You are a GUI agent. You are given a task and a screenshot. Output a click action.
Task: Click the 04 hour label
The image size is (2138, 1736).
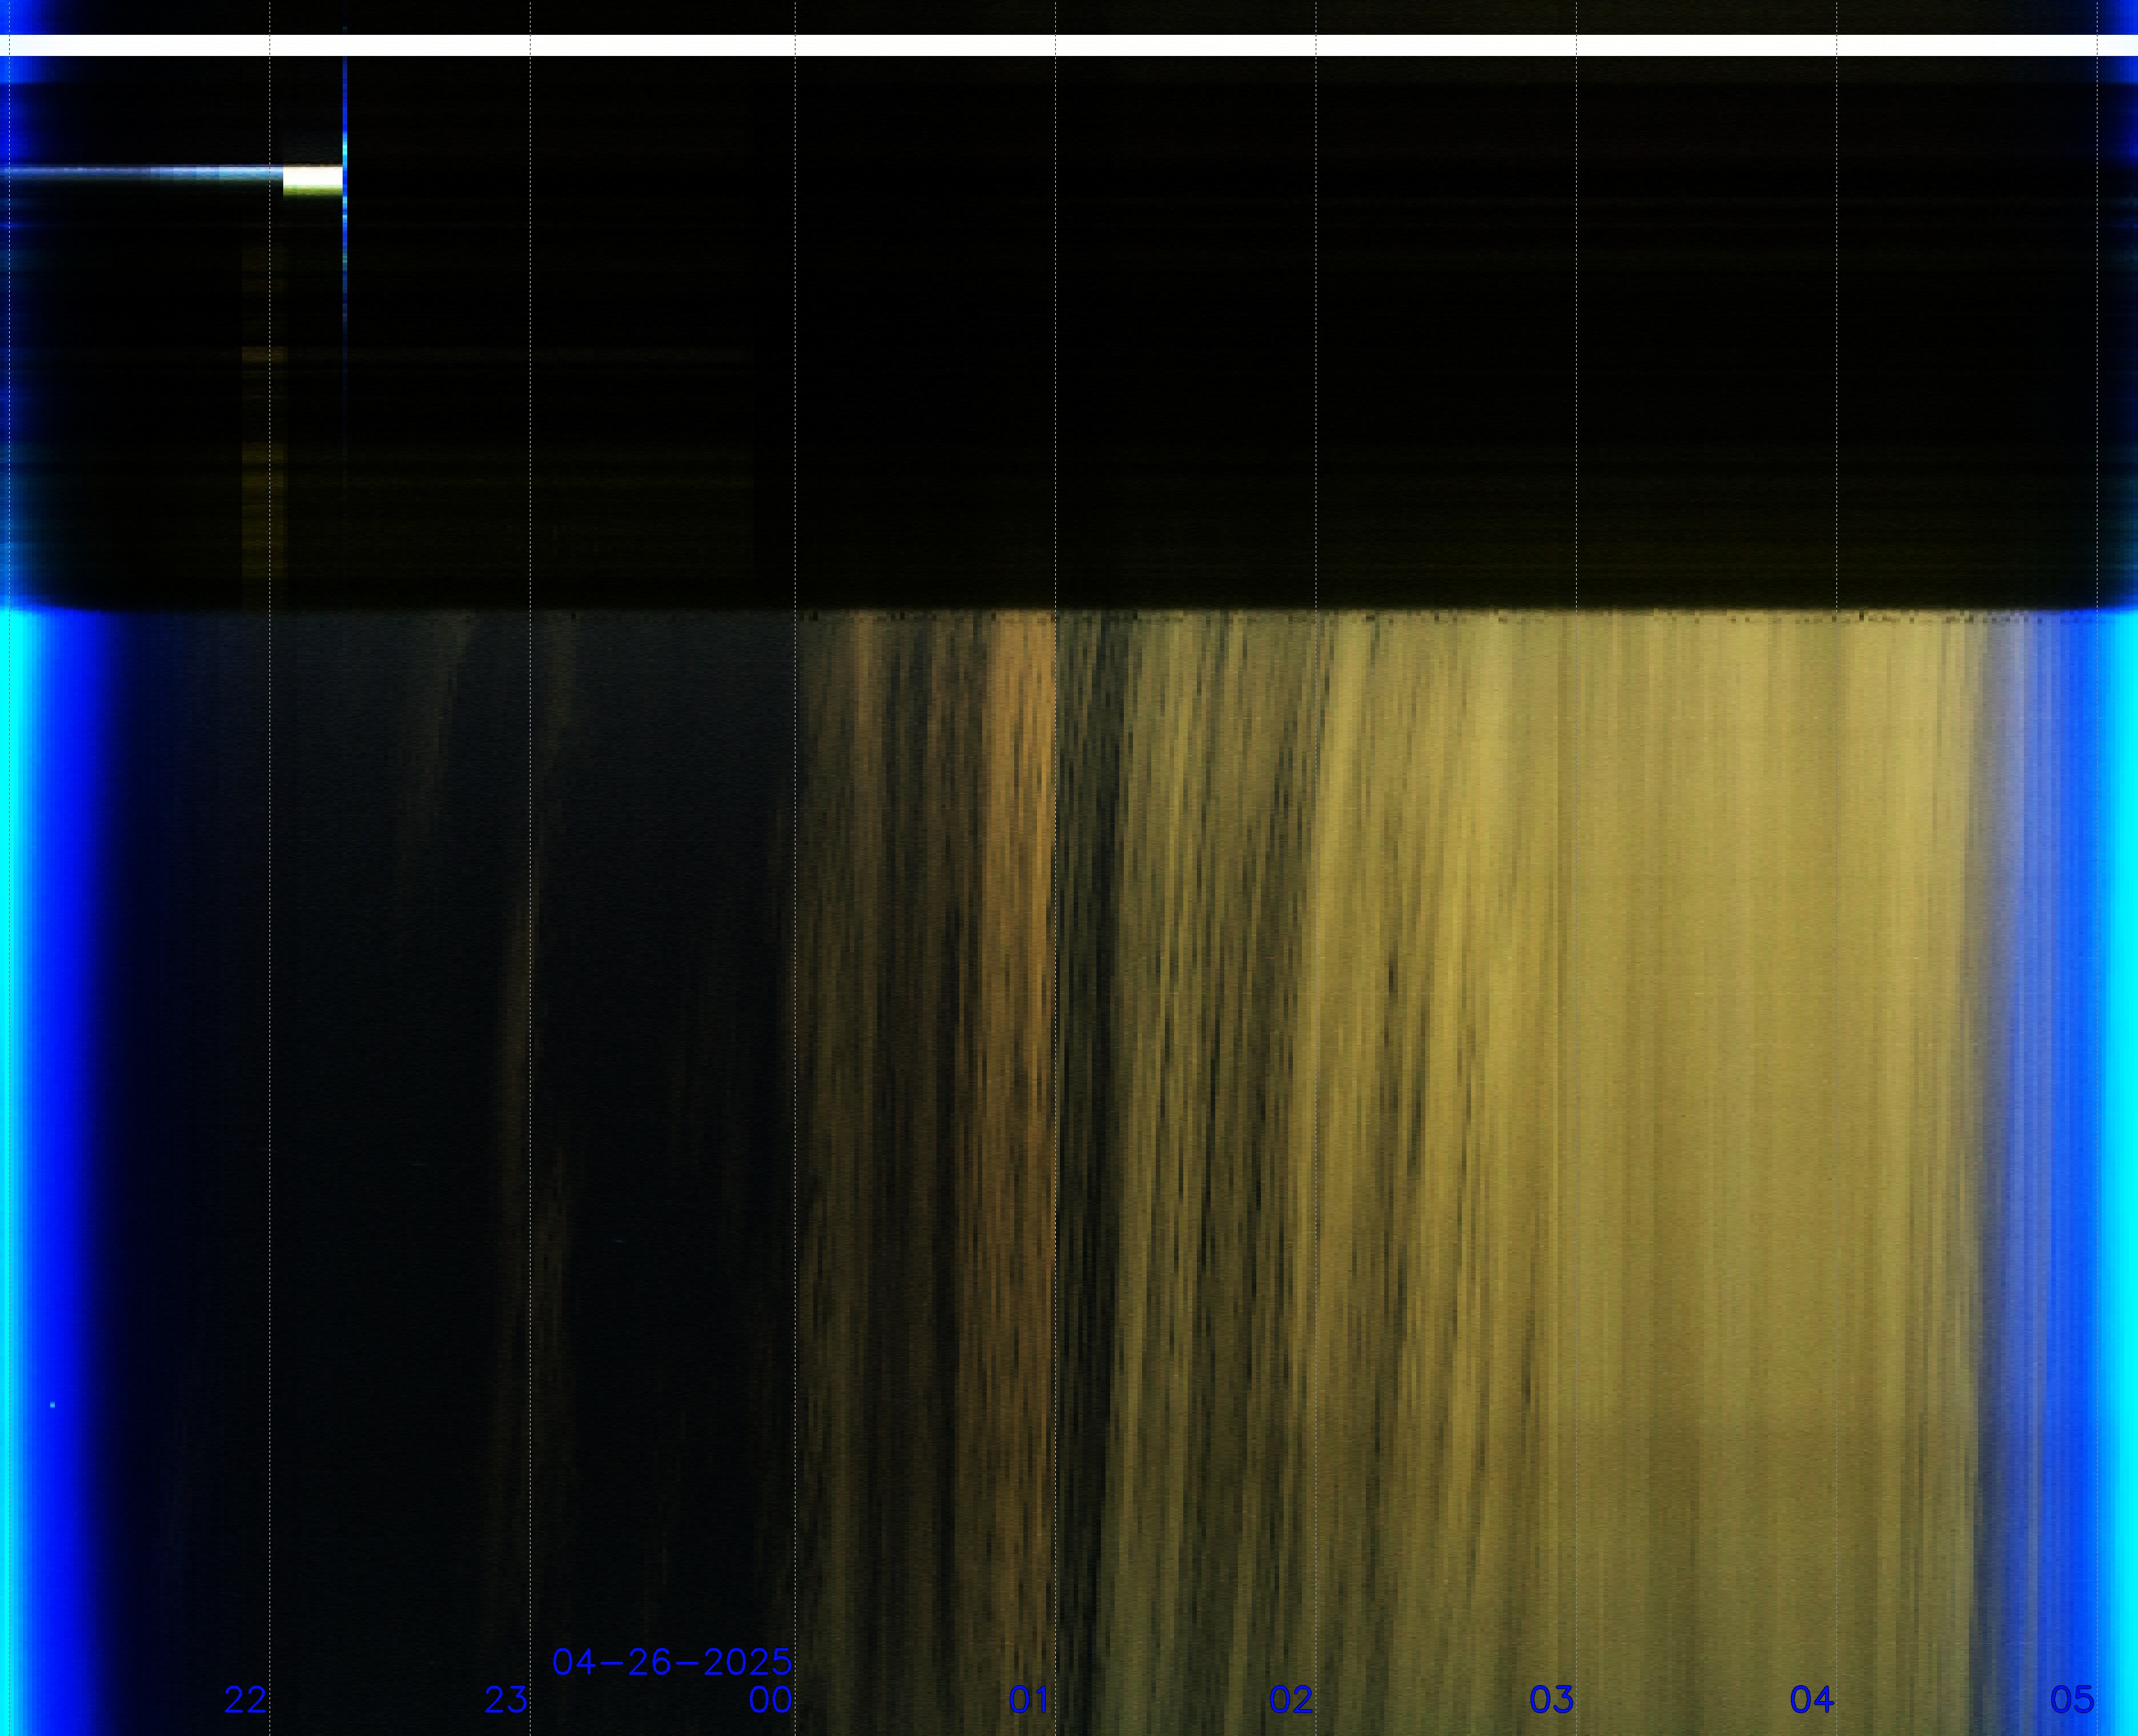coord(1812,1699)
